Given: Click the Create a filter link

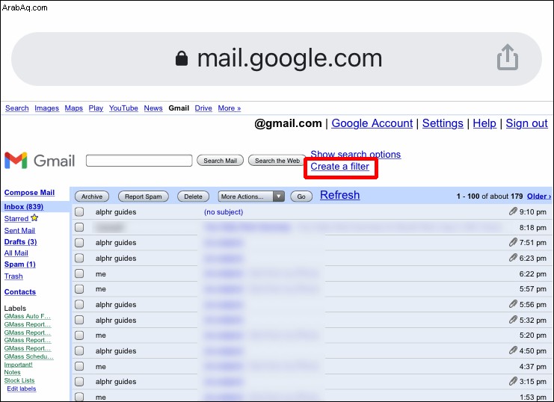Looking at the screenshot, I should pos(340,167).
